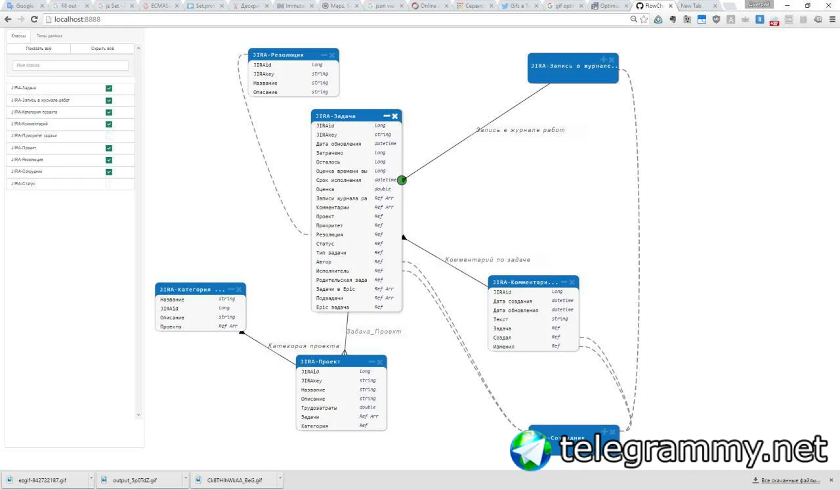Viewport: 840px width, 490px height.
Task: Uncheck the JIRA-Задача class checkbox
Action: coord(109,88)
